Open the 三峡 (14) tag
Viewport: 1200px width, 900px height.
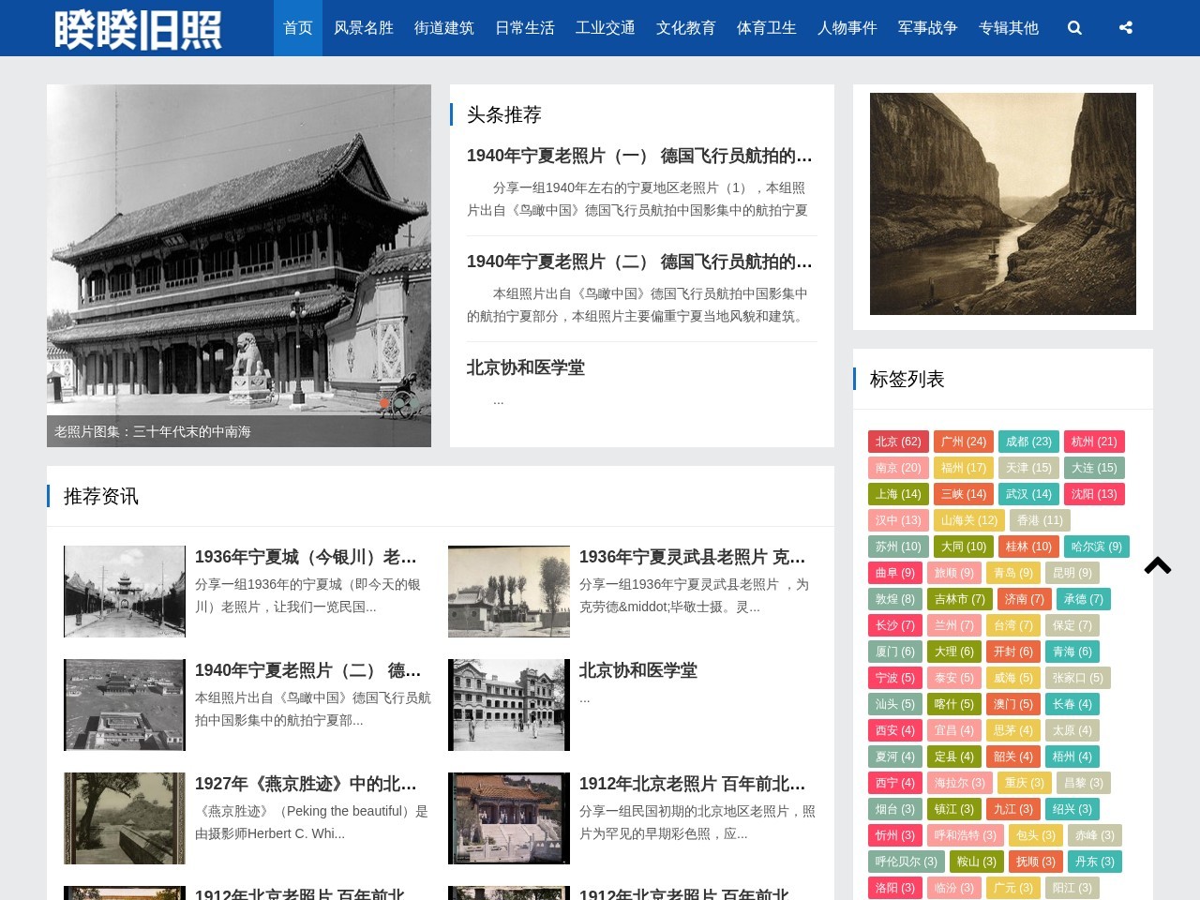coord(963,494)
